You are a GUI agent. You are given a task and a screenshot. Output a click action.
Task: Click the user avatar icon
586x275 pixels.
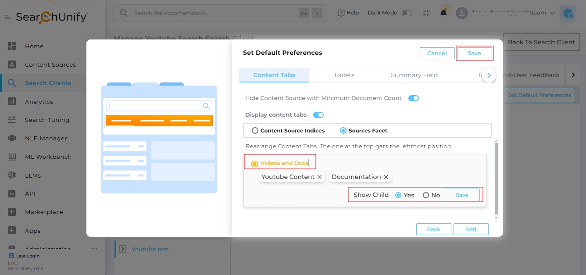(x=462, y=13)
